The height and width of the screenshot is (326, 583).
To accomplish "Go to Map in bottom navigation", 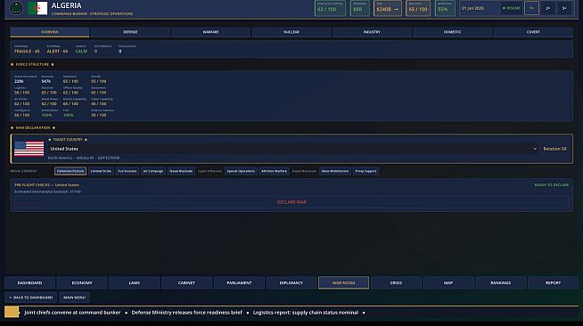I will [448, 283].
